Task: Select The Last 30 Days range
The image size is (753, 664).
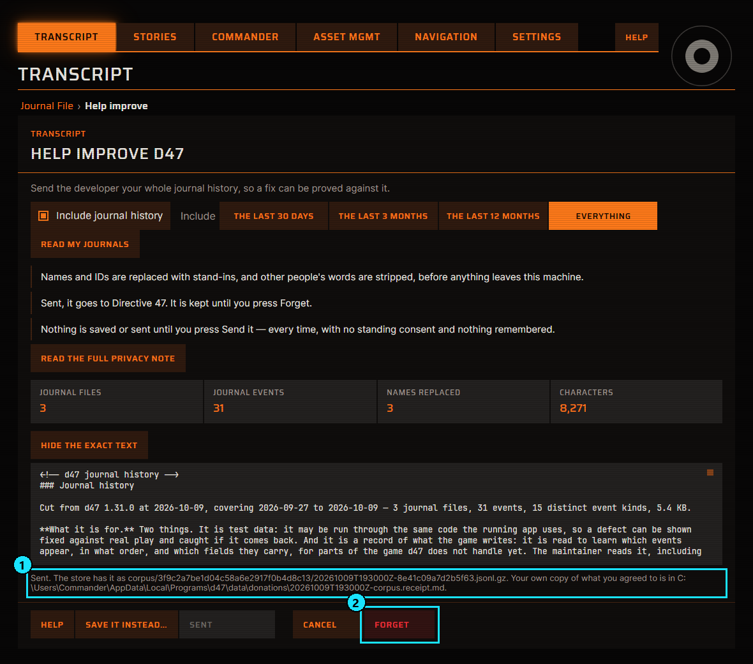Action: tap(274, 216)
